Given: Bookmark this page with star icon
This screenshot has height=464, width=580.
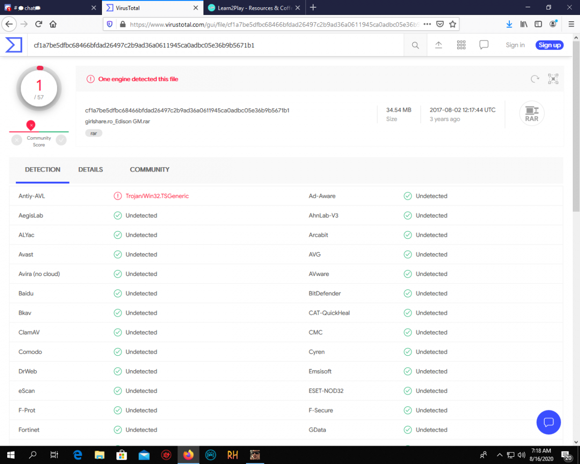Looking at the screenshot, I should [x=452, y=24].
